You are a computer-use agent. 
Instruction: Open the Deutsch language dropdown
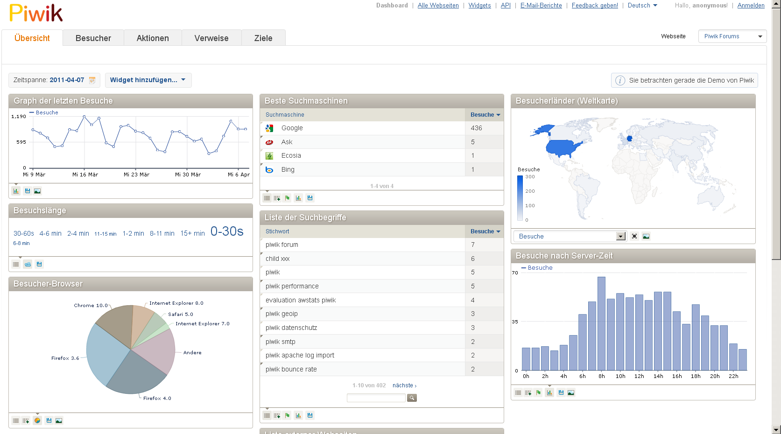[x=642, y=6]
